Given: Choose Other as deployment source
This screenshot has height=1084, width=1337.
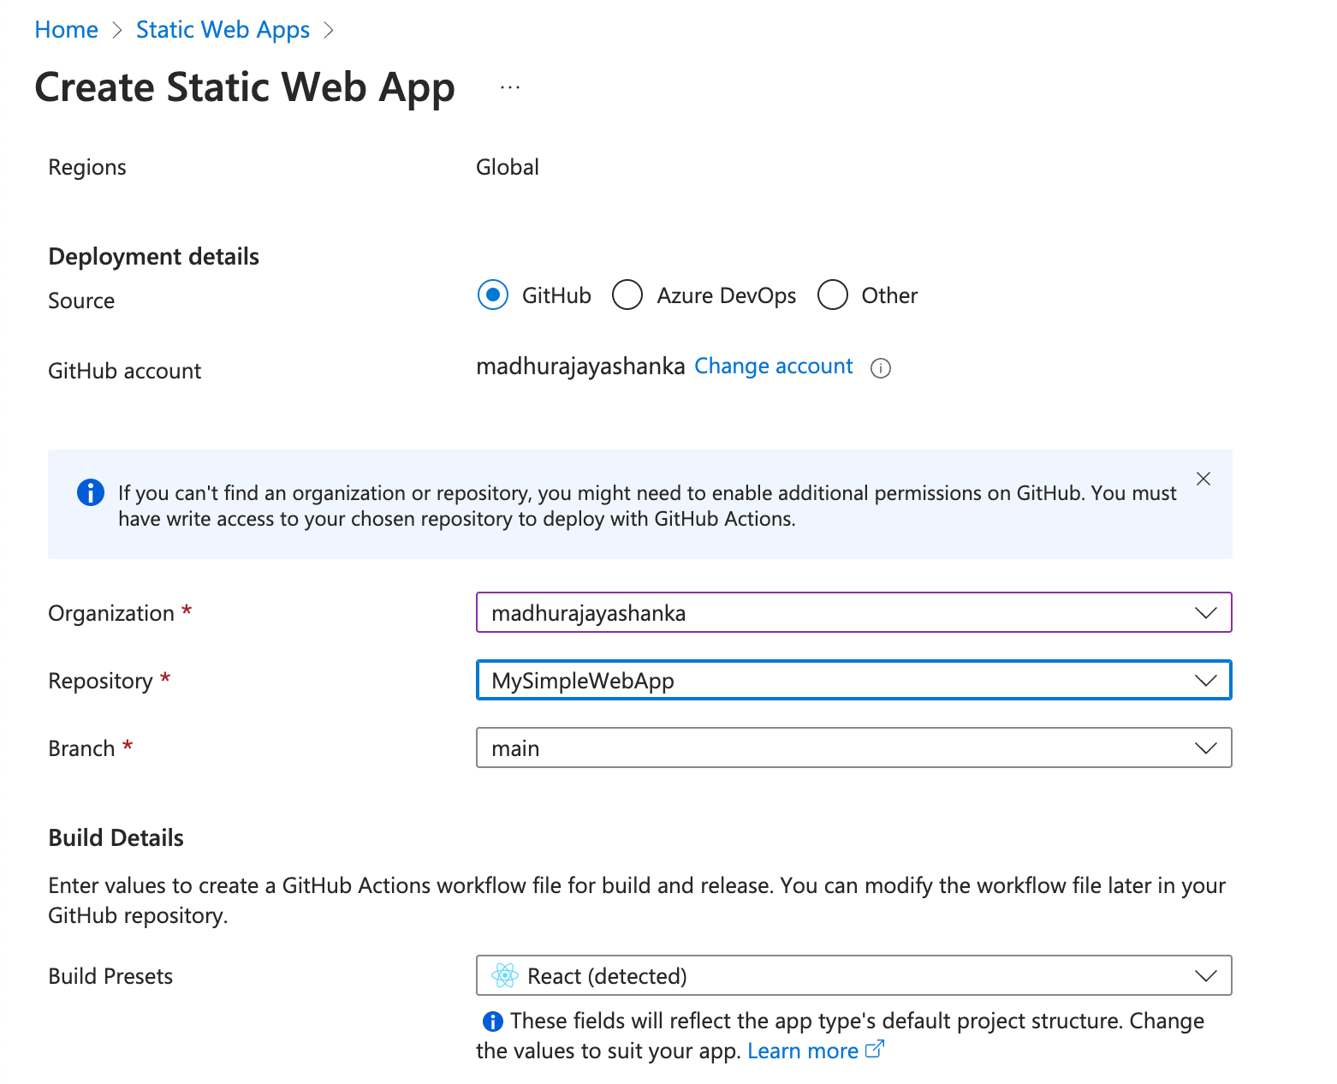Looking at the screenshot, I should pos(832,295).
